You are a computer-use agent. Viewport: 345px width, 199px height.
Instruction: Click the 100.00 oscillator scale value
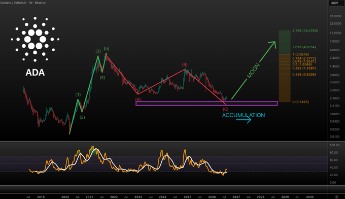(x=334, y=145)
